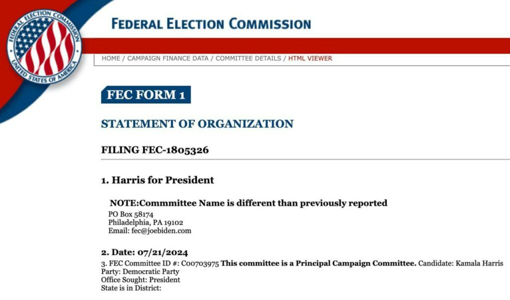Click the Party: Democratic Party line
Screen dimensions: 510x300
[x=140, y=272]
